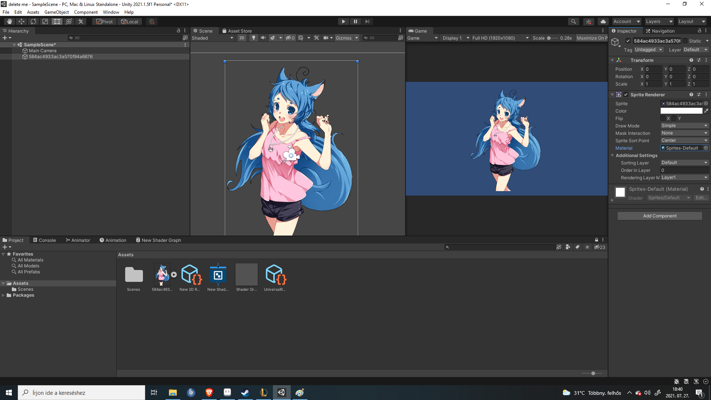The width and height of the screenshot is (711, 400).
Task: Open Tag dropdown showing Untagged
Action: click(x=649, y=50)
